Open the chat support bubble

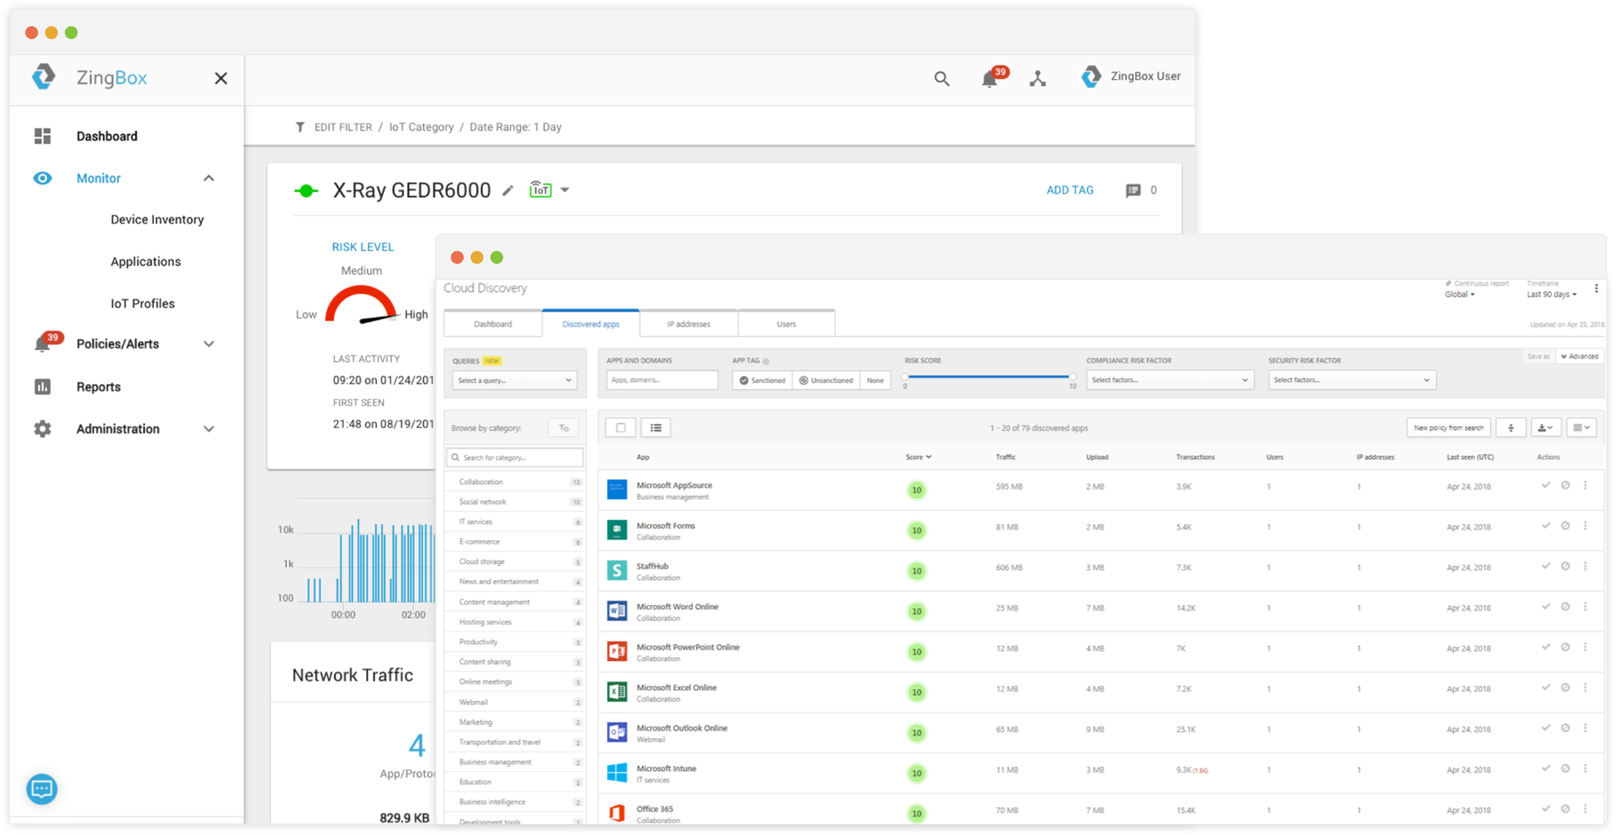(42, 788)
